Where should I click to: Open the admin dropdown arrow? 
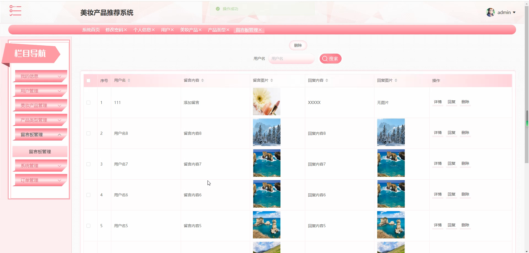[514, 12]
